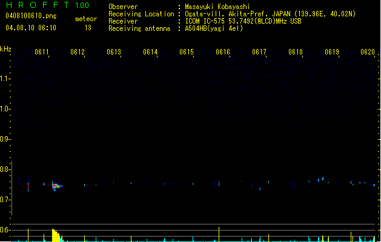381x242 pixels.
Task: Click the time axis marker 0611
Action: (42, 51)
